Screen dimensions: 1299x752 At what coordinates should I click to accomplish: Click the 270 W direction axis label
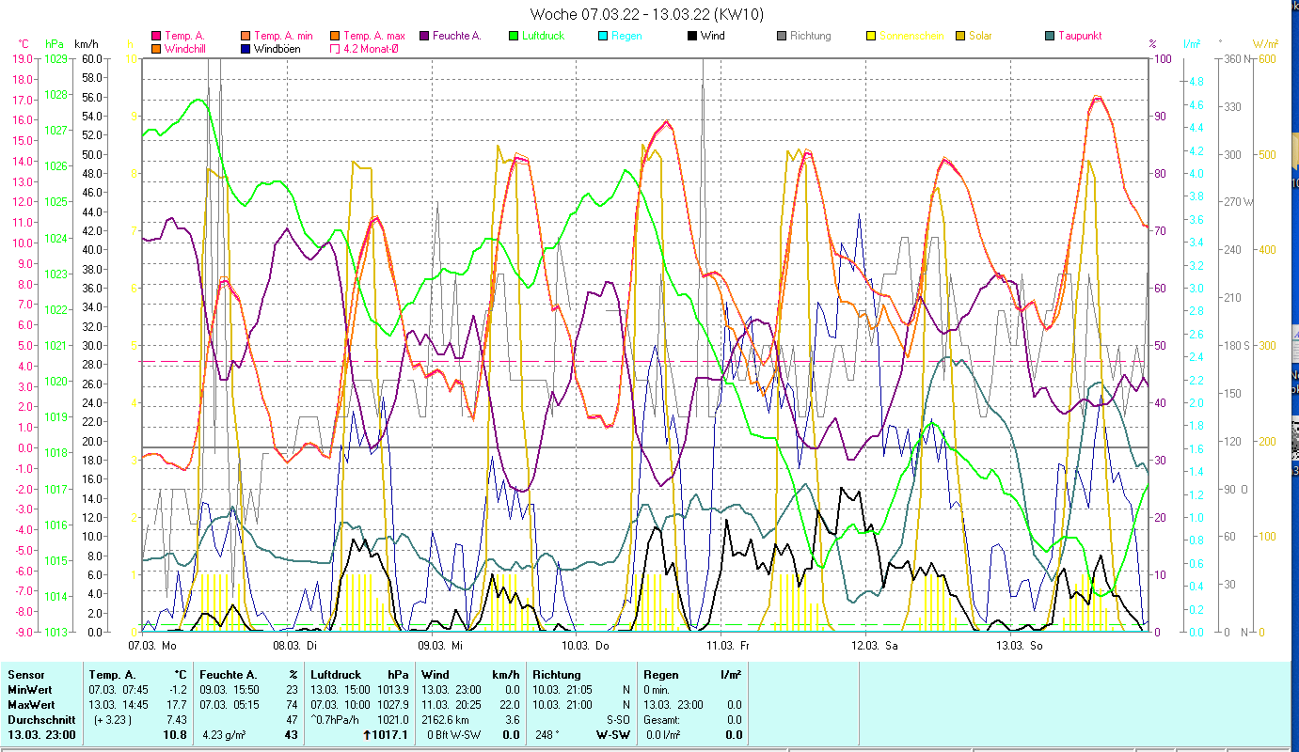[1238, 202]
